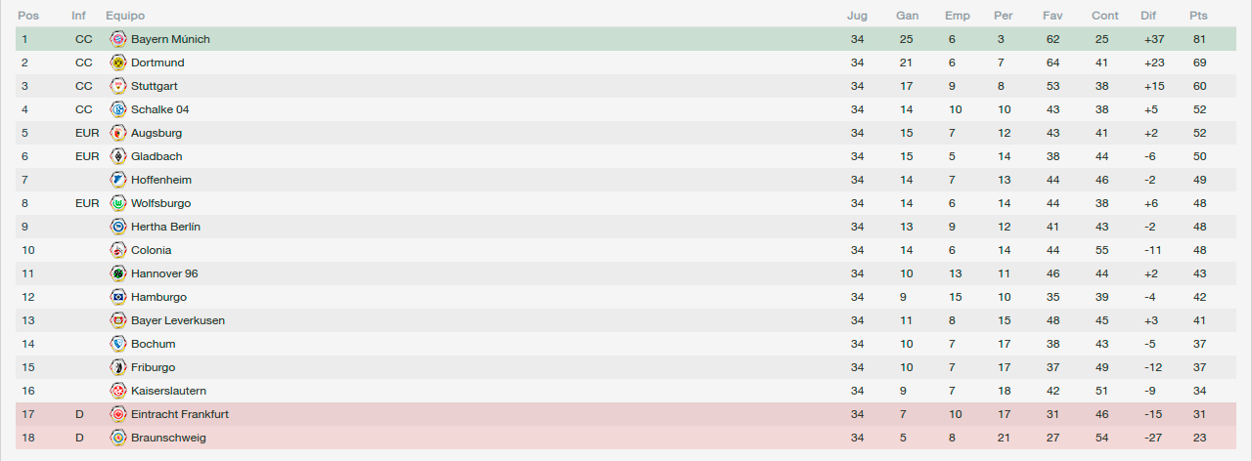Click the Dortmund club badge icon
1252x461 pixels.
[x=118, y=63]
